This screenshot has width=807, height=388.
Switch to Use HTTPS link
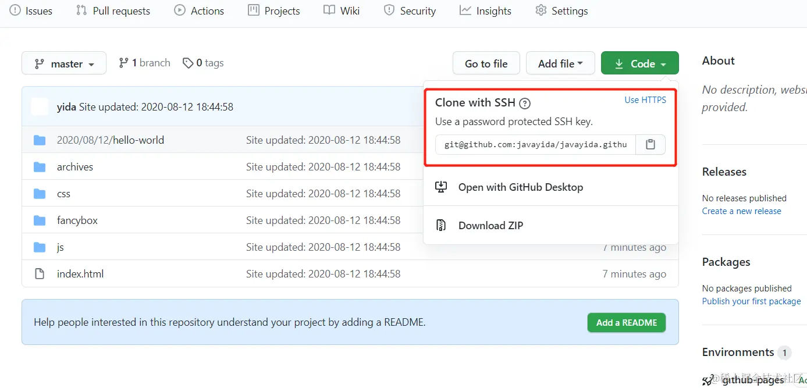pyautogui.click(x=645, y=100)
